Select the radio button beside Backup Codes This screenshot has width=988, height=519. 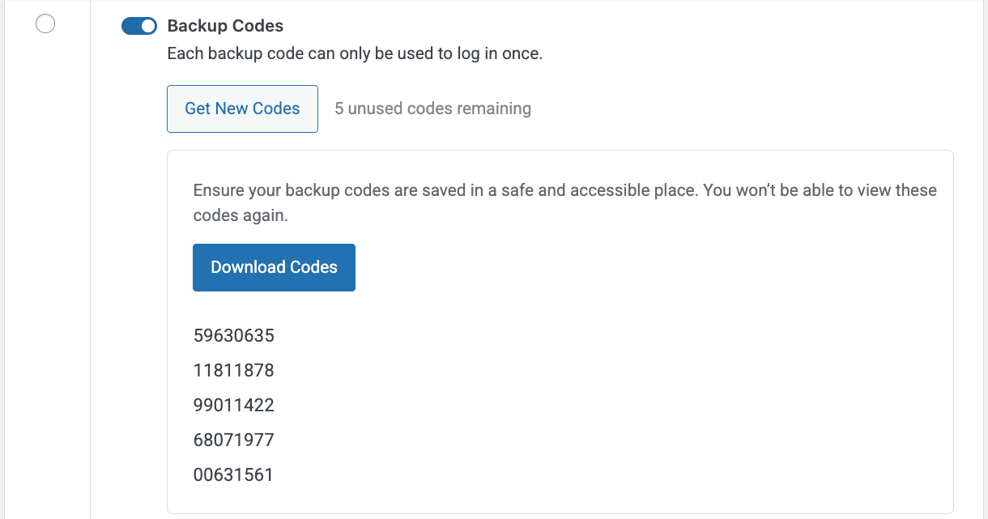(45, 23)
